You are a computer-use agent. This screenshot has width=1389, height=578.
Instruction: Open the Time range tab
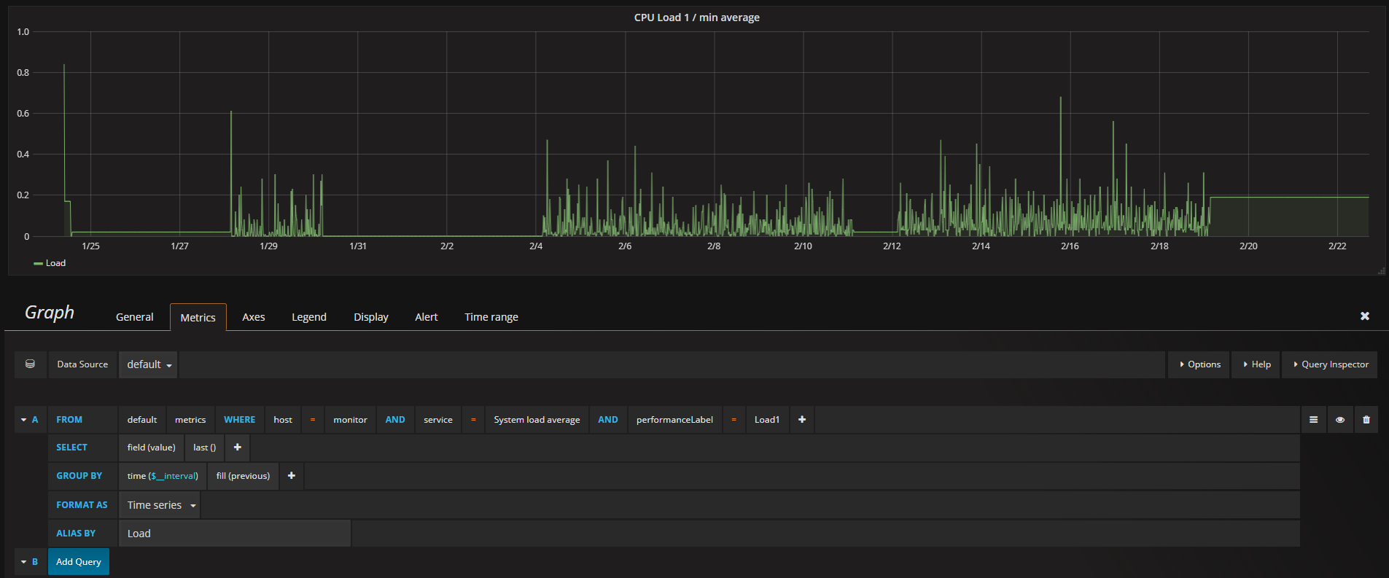pos(491,317)
